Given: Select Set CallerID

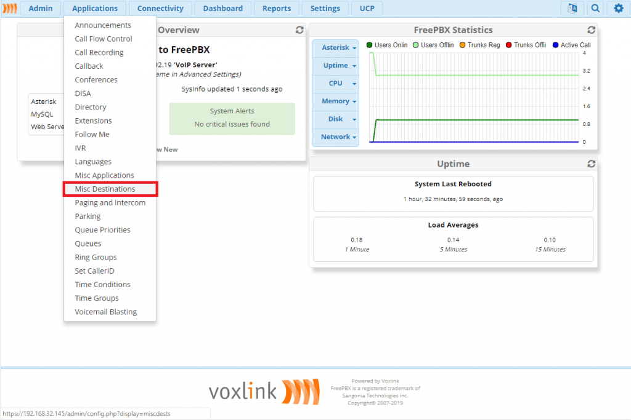Looking at the screenshot, I should click(x=110, y=271).
